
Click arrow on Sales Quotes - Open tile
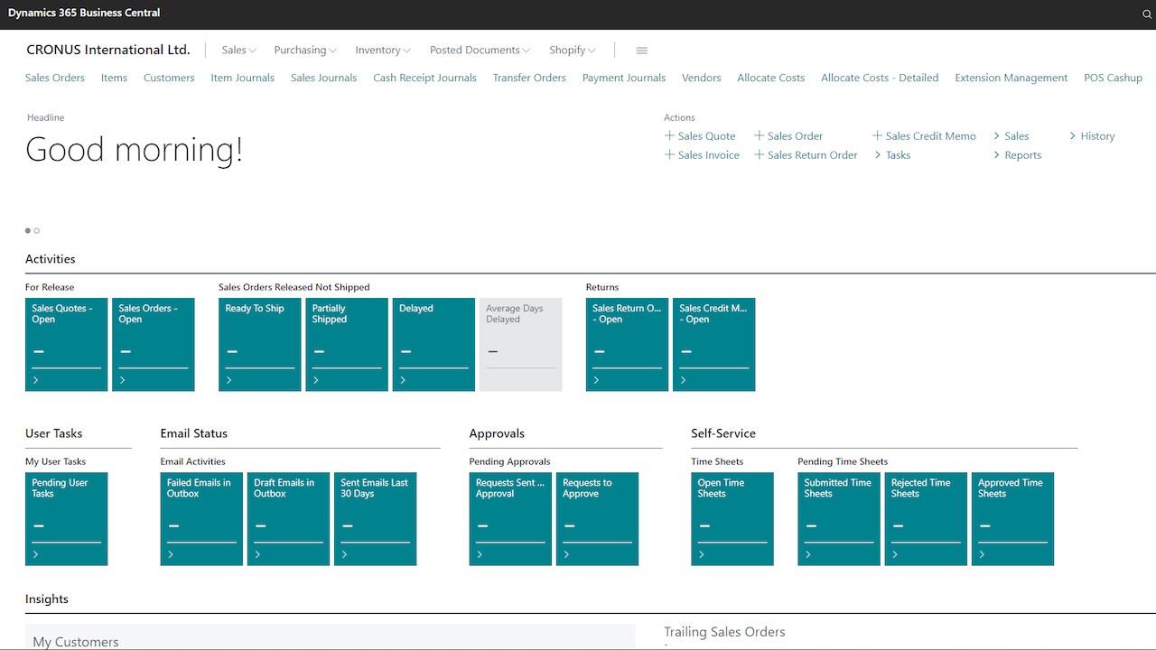36,380
